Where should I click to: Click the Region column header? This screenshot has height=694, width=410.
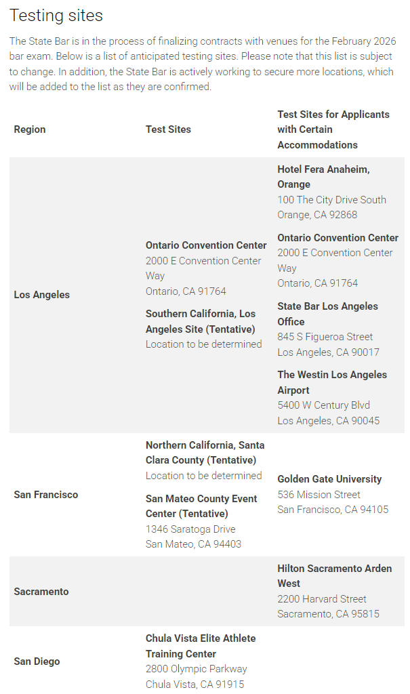(30, 129)
